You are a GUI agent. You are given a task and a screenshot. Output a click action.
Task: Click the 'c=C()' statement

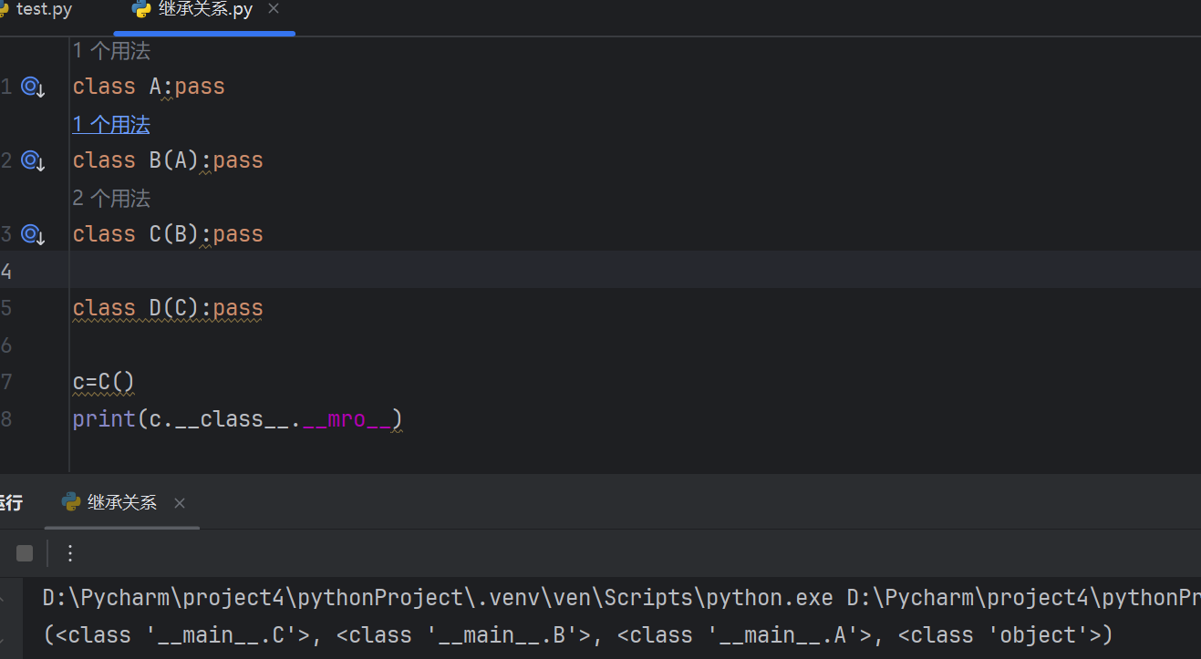[x=104, y=382]
